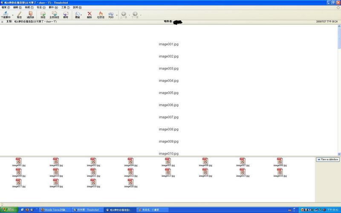Click the Forward (轉寄) toolbar icon
This screenshot has height=213, width=341.
66,14
